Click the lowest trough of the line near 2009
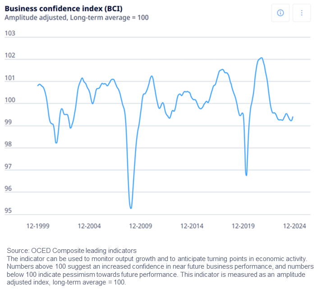This screenshot has width=326, height=298. [x=131, y=208]
